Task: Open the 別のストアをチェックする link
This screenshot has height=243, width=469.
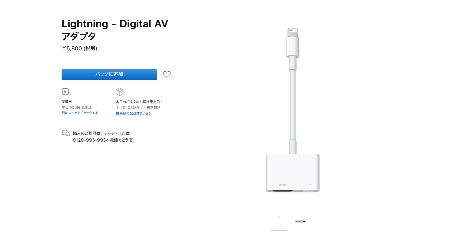Action: pyautogui.click(x=80, y=113)
